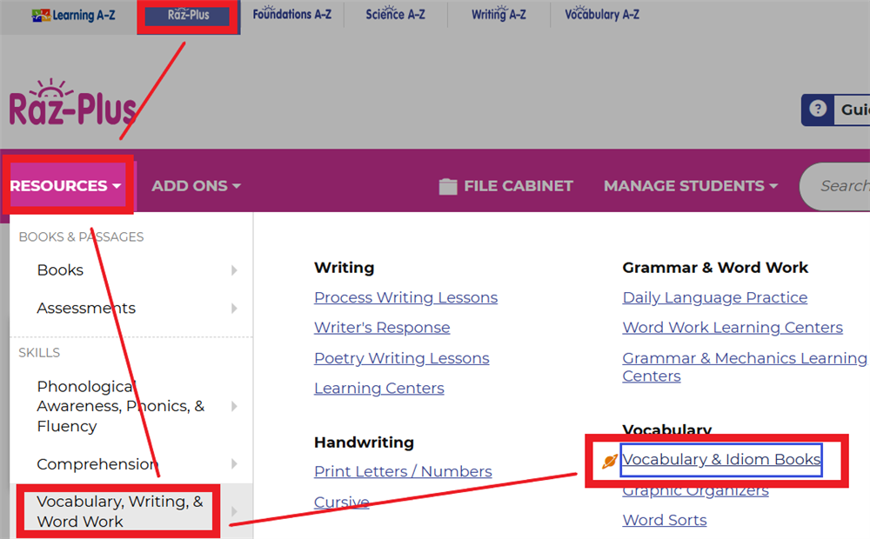870x539 pixels.
Task: Click the 'Grammar & Word Work' heading
Action: tap(715, 268)
